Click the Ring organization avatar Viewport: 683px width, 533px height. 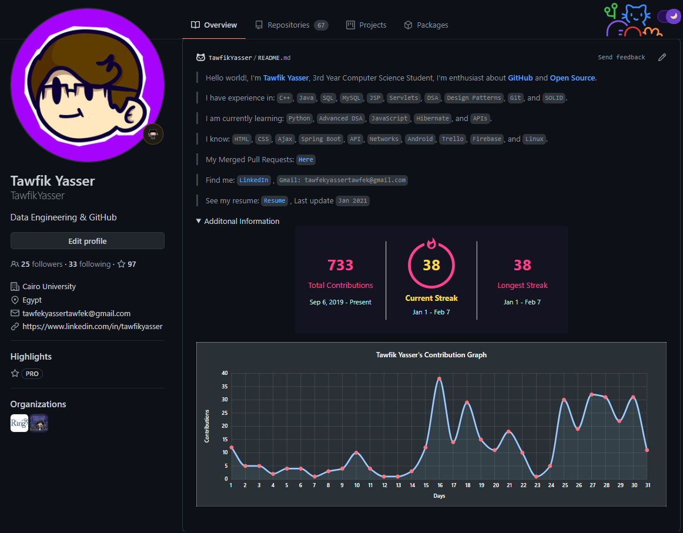(x=18, y=423)
